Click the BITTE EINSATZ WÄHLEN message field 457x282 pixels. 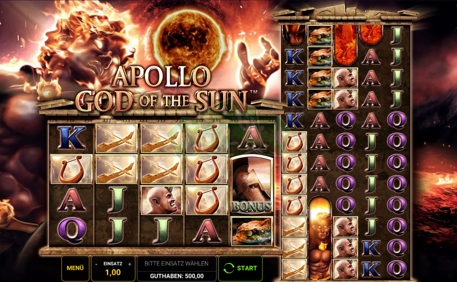click(x=177, y=264)
